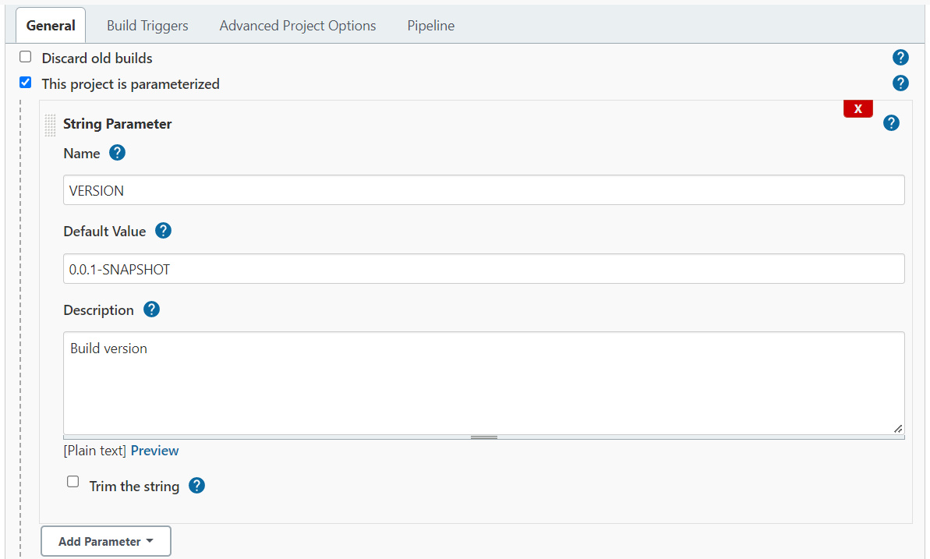930x559 pixels.
Task: Open help icon for String Parameter section
Action: click(891, 123)
